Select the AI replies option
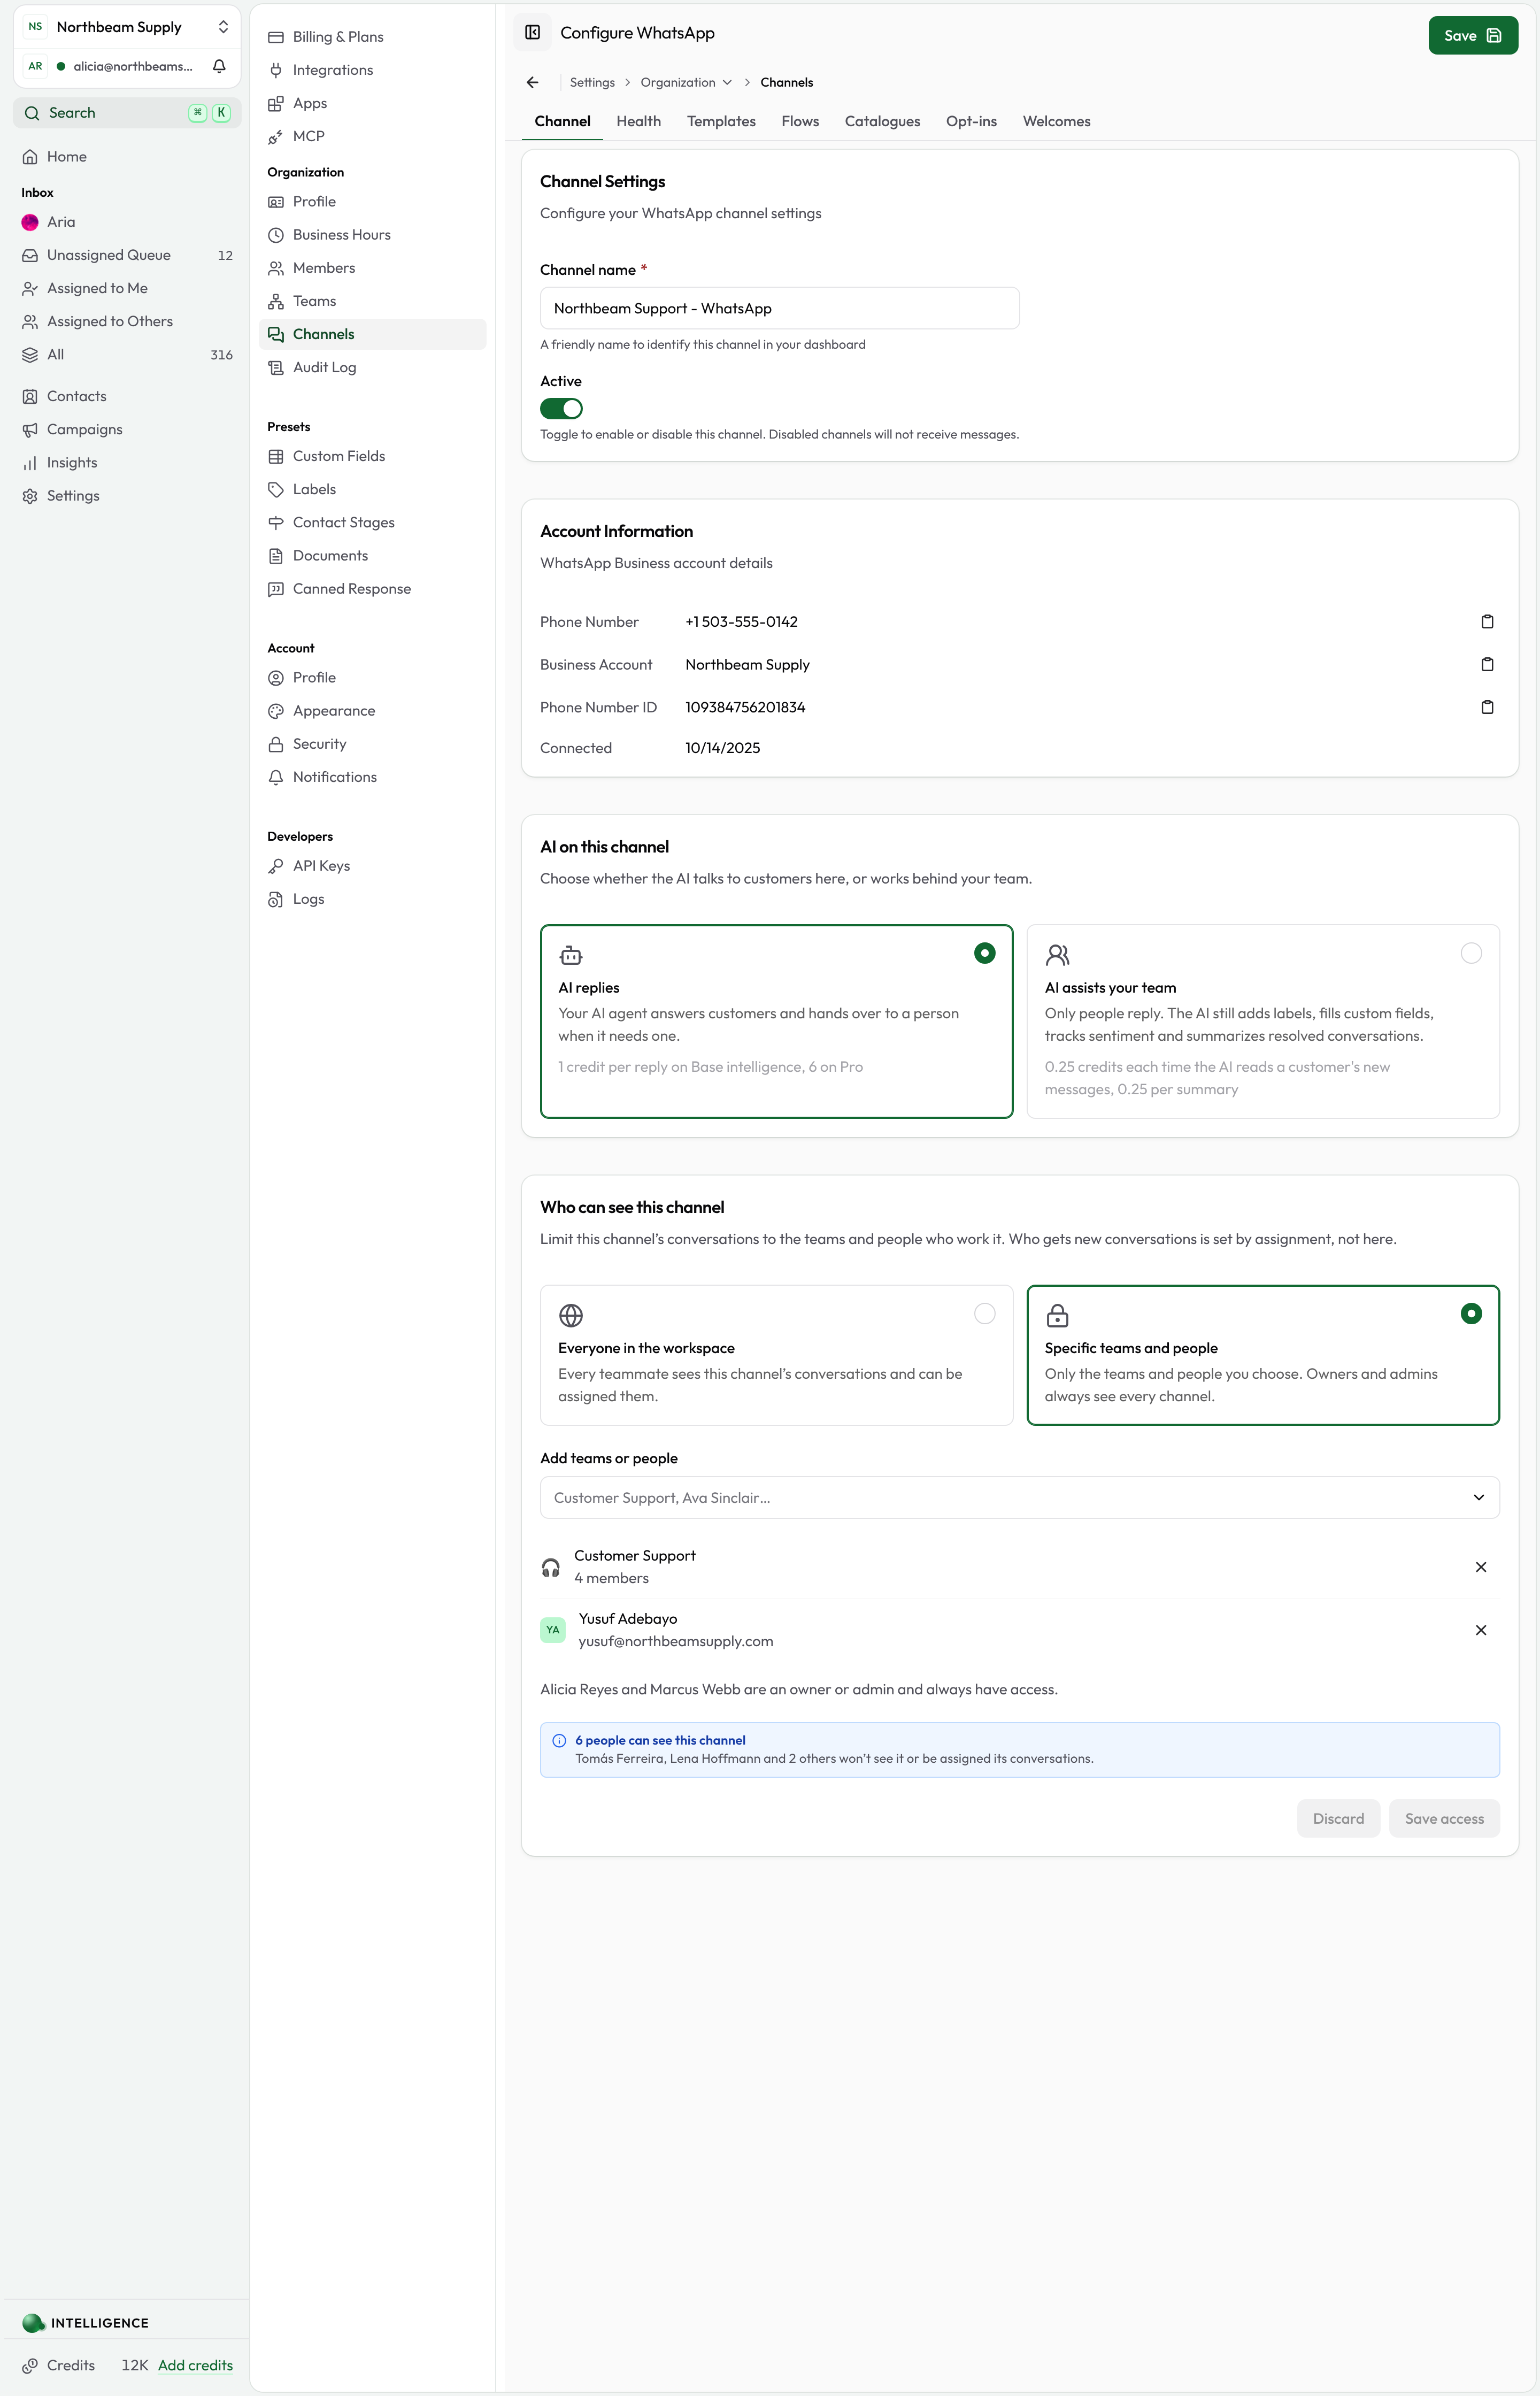Viewport: 1540px width, 2396px height. tap(776, 1021)
